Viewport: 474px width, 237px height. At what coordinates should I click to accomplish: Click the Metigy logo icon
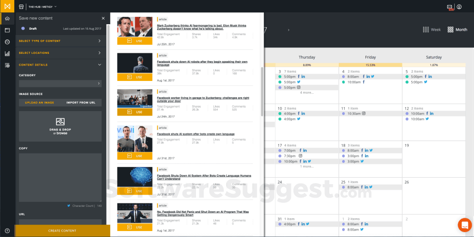click(6, 6)
